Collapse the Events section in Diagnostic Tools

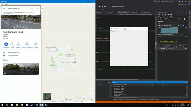[x=158, y=21]
